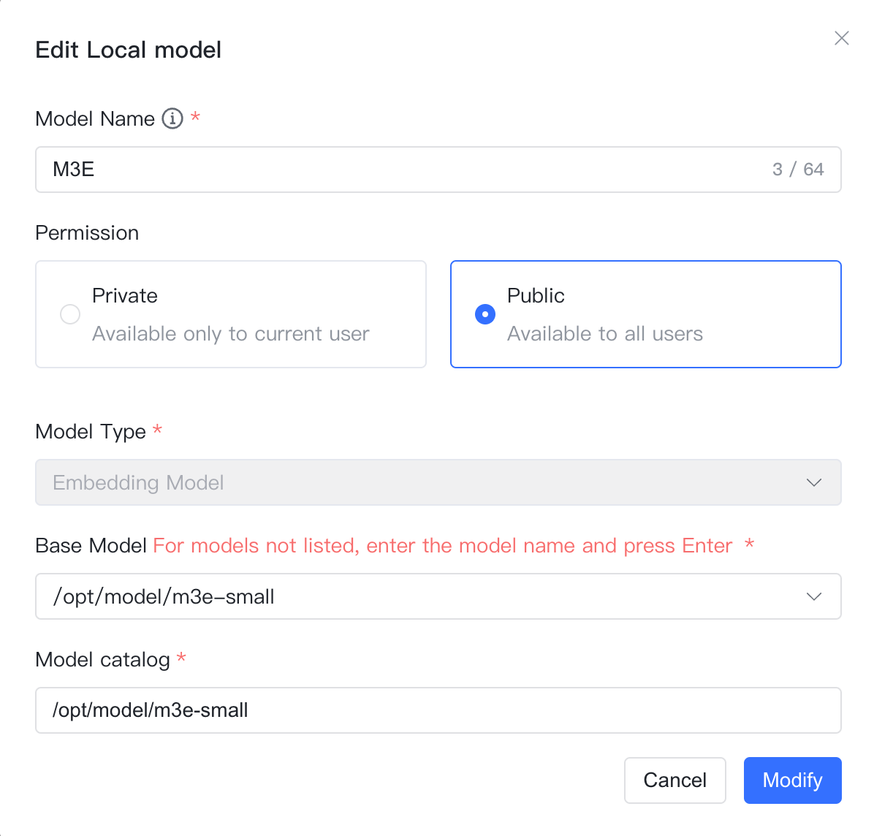Focus the Model Name input field
The height and width of the screenshot is (836, 874).
tap(438, 170)
